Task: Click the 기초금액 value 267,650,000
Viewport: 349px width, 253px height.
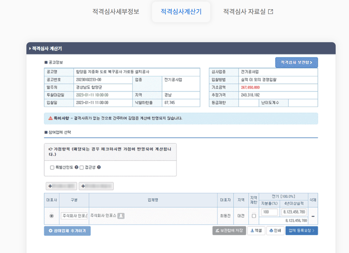Action: [250, 88]
